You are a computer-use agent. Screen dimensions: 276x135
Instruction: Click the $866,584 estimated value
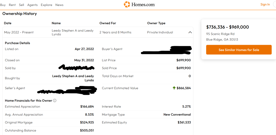tap(184, 88)
